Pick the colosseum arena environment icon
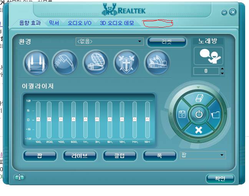 click(96, 62)
